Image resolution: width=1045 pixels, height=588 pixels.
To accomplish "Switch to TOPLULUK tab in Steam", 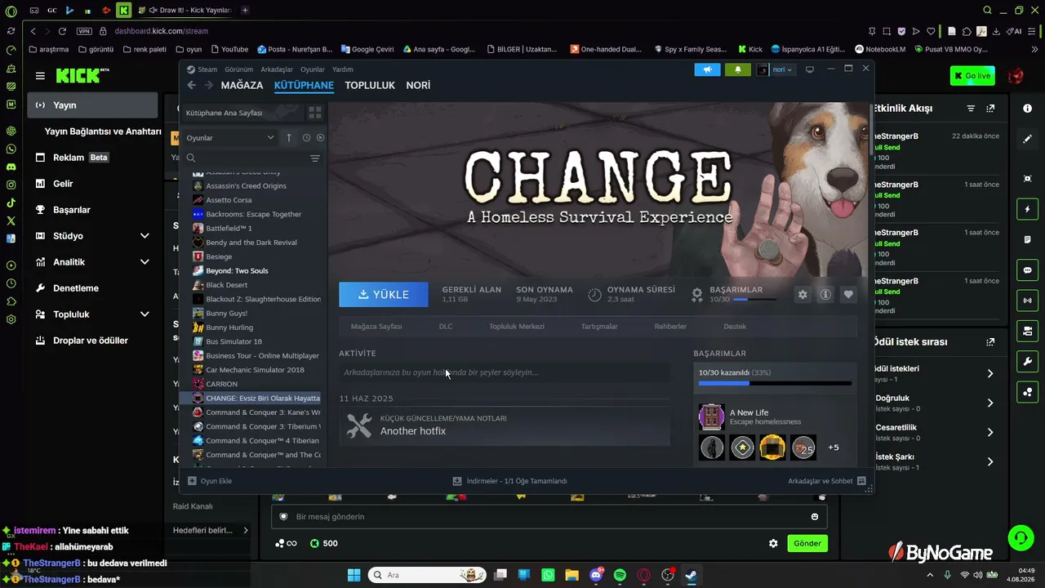I will (370, 85).
